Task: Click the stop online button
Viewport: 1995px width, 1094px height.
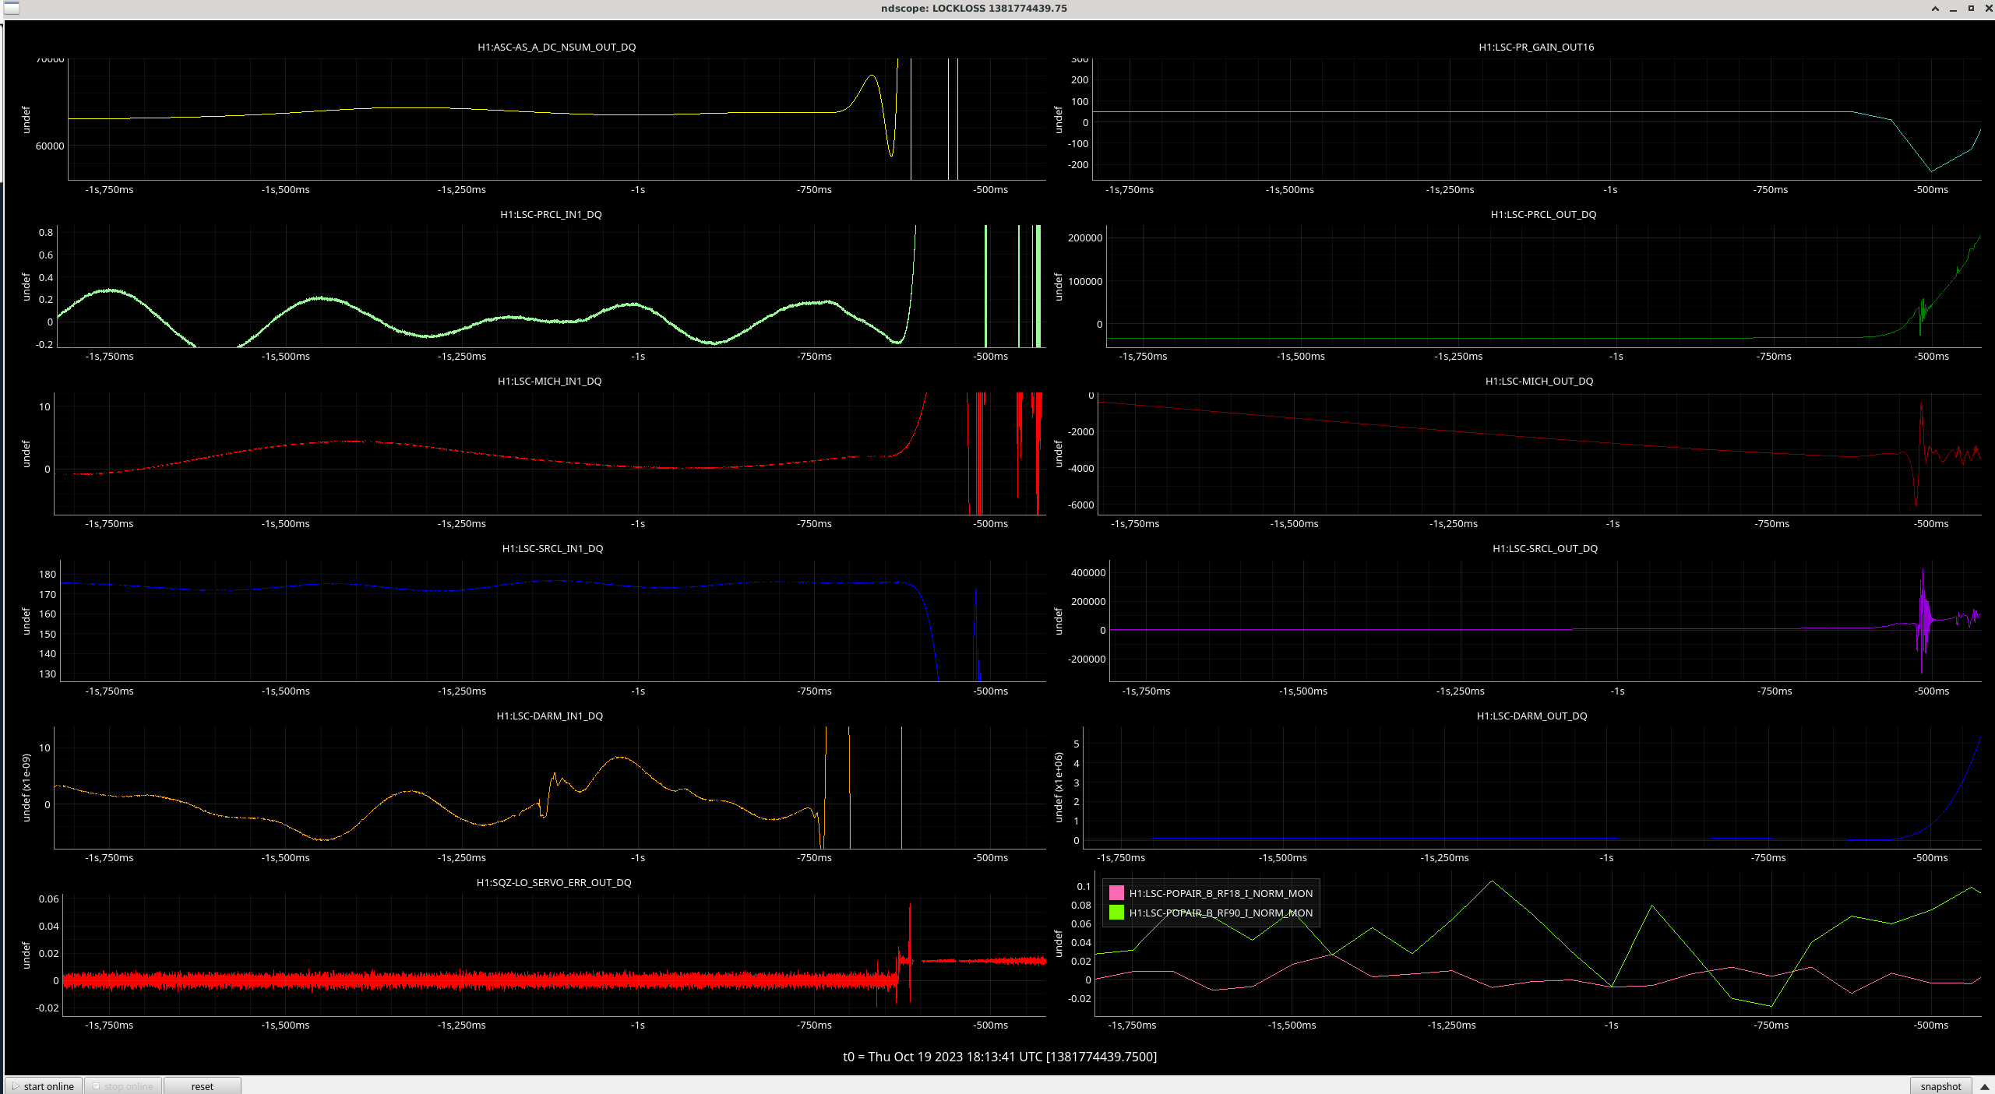Action: pyautogui.click(x=123, y=1086)
